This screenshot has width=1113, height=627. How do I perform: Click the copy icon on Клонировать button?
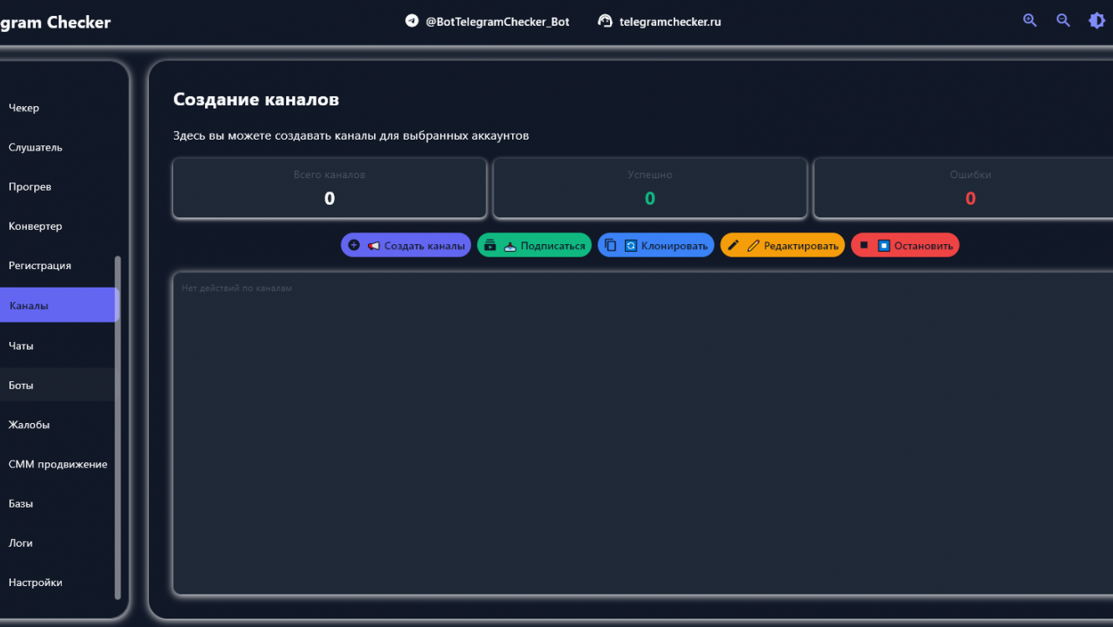611,245
